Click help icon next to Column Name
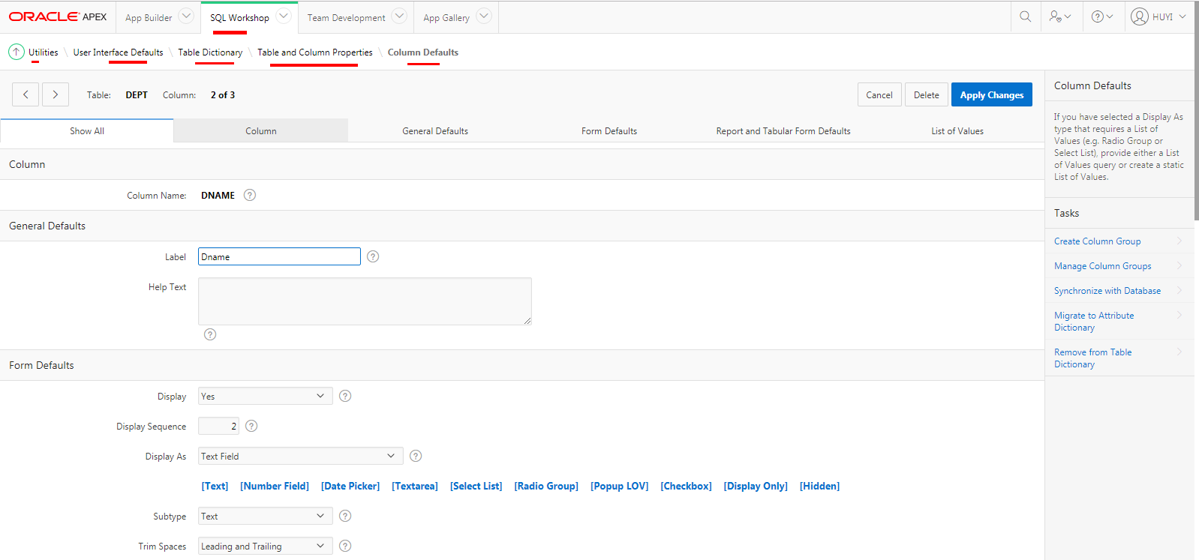The image size is (1199, 560). (250, 195)
